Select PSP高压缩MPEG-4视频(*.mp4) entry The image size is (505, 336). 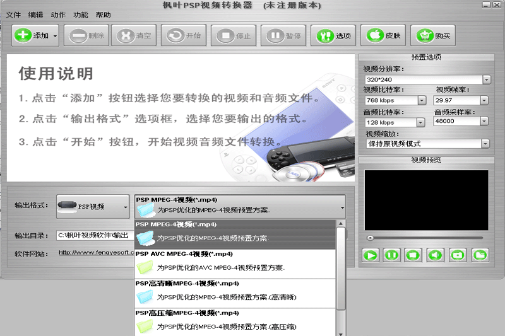tap(235, 323)
